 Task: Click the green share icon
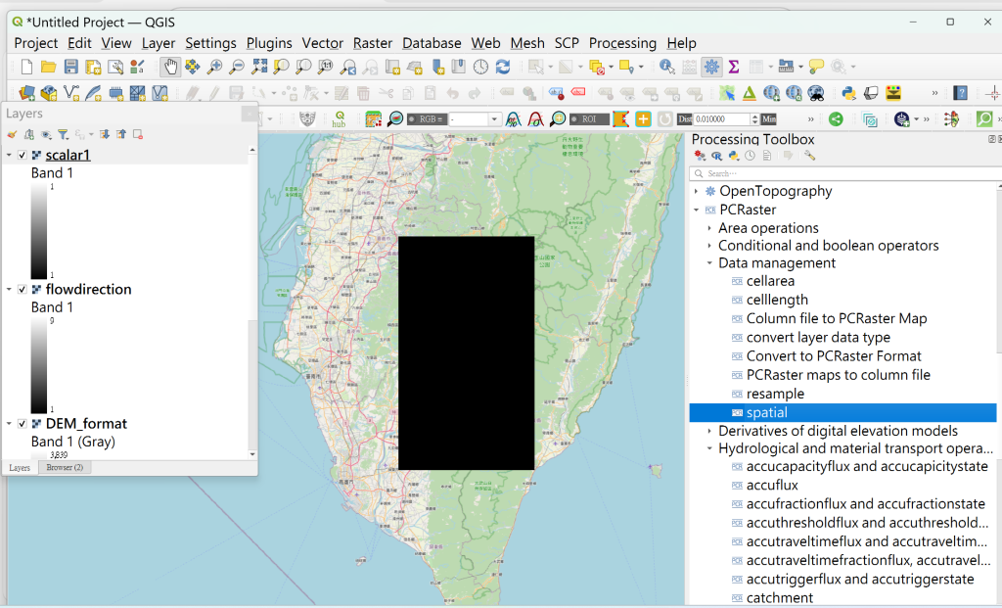tap(836, 118)
